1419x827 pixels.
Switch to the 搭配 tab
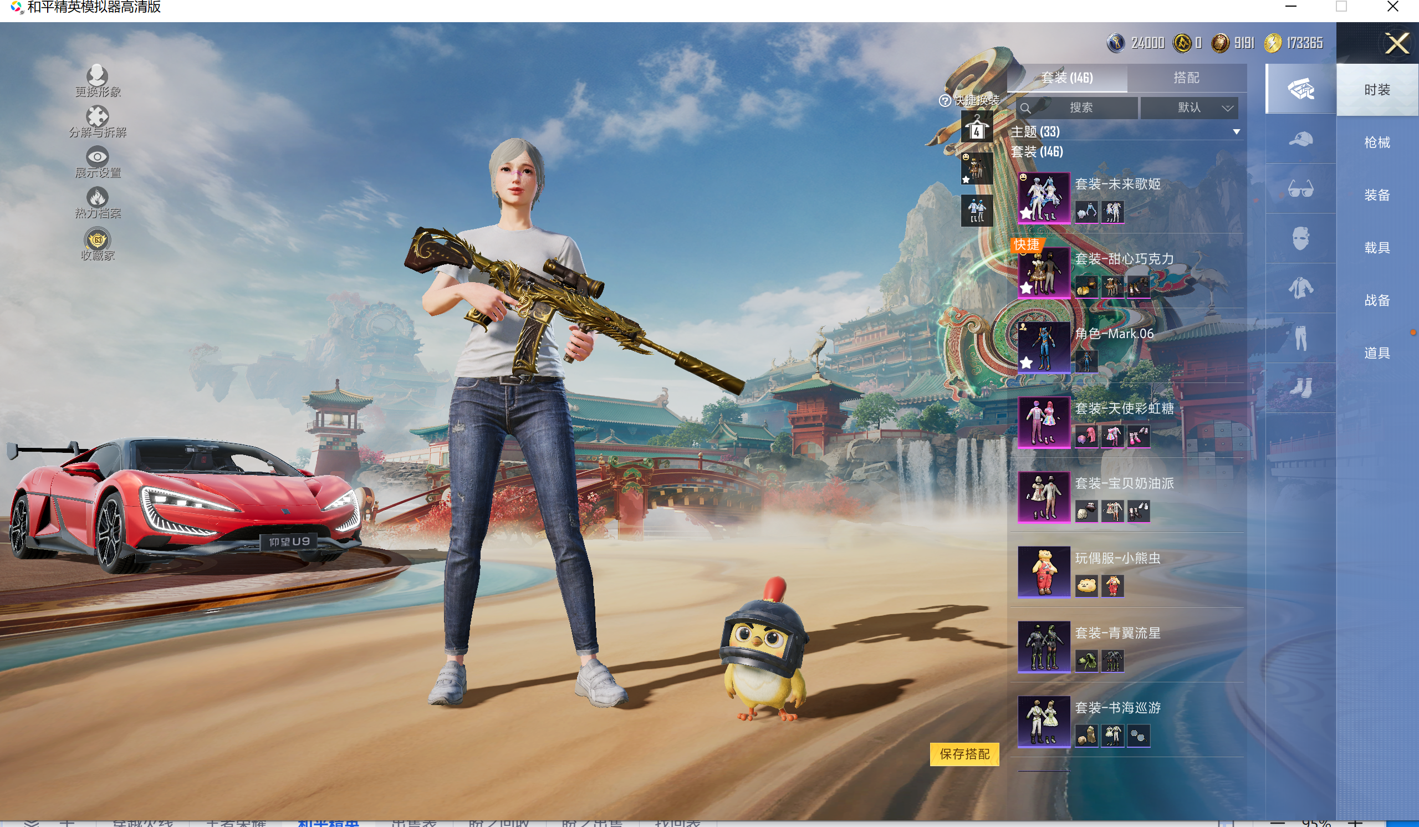pyautogui.click(x=1186, y=78)
